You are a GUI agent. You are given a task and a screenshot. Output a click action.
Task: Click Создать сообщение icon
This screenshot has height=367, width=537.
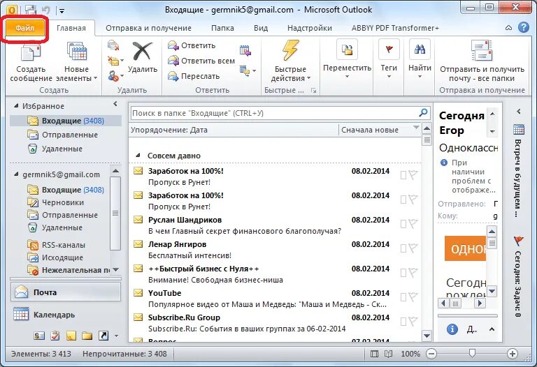[x=31, y=61]
